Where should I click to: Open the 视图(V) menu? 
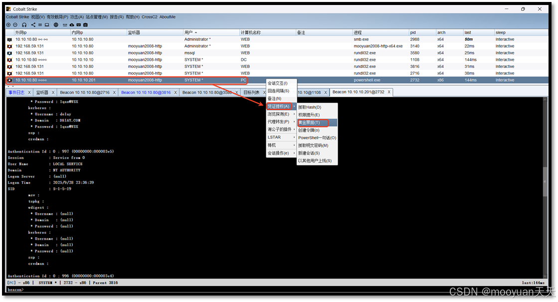coord(38,17)
